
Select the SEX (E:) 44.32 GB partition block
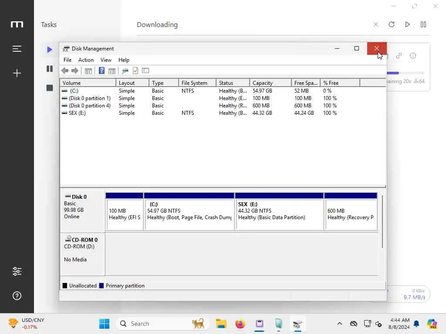pos(279,212)
